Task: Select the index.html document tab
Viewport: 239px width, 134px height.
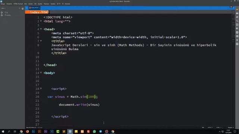Action: [35, 8]
